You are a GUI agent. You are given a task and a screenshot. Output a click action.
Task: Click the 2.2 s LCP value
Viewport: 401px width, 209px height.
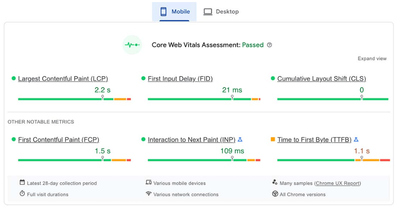click(x=103, y=90)
